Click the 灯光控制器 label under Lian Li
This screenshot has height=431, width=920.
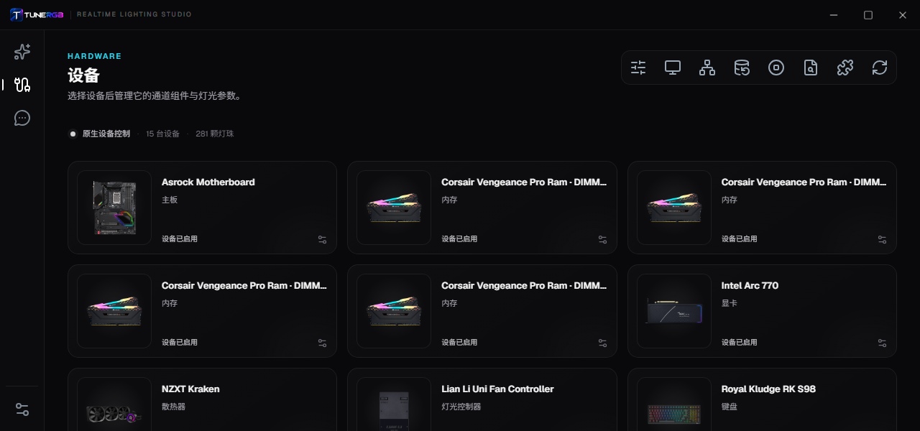pos(461,407)
